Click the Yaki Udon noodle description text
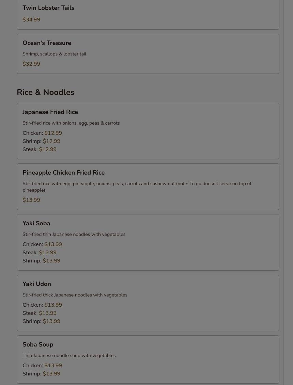The image size is (293, 385). (75, 295)
